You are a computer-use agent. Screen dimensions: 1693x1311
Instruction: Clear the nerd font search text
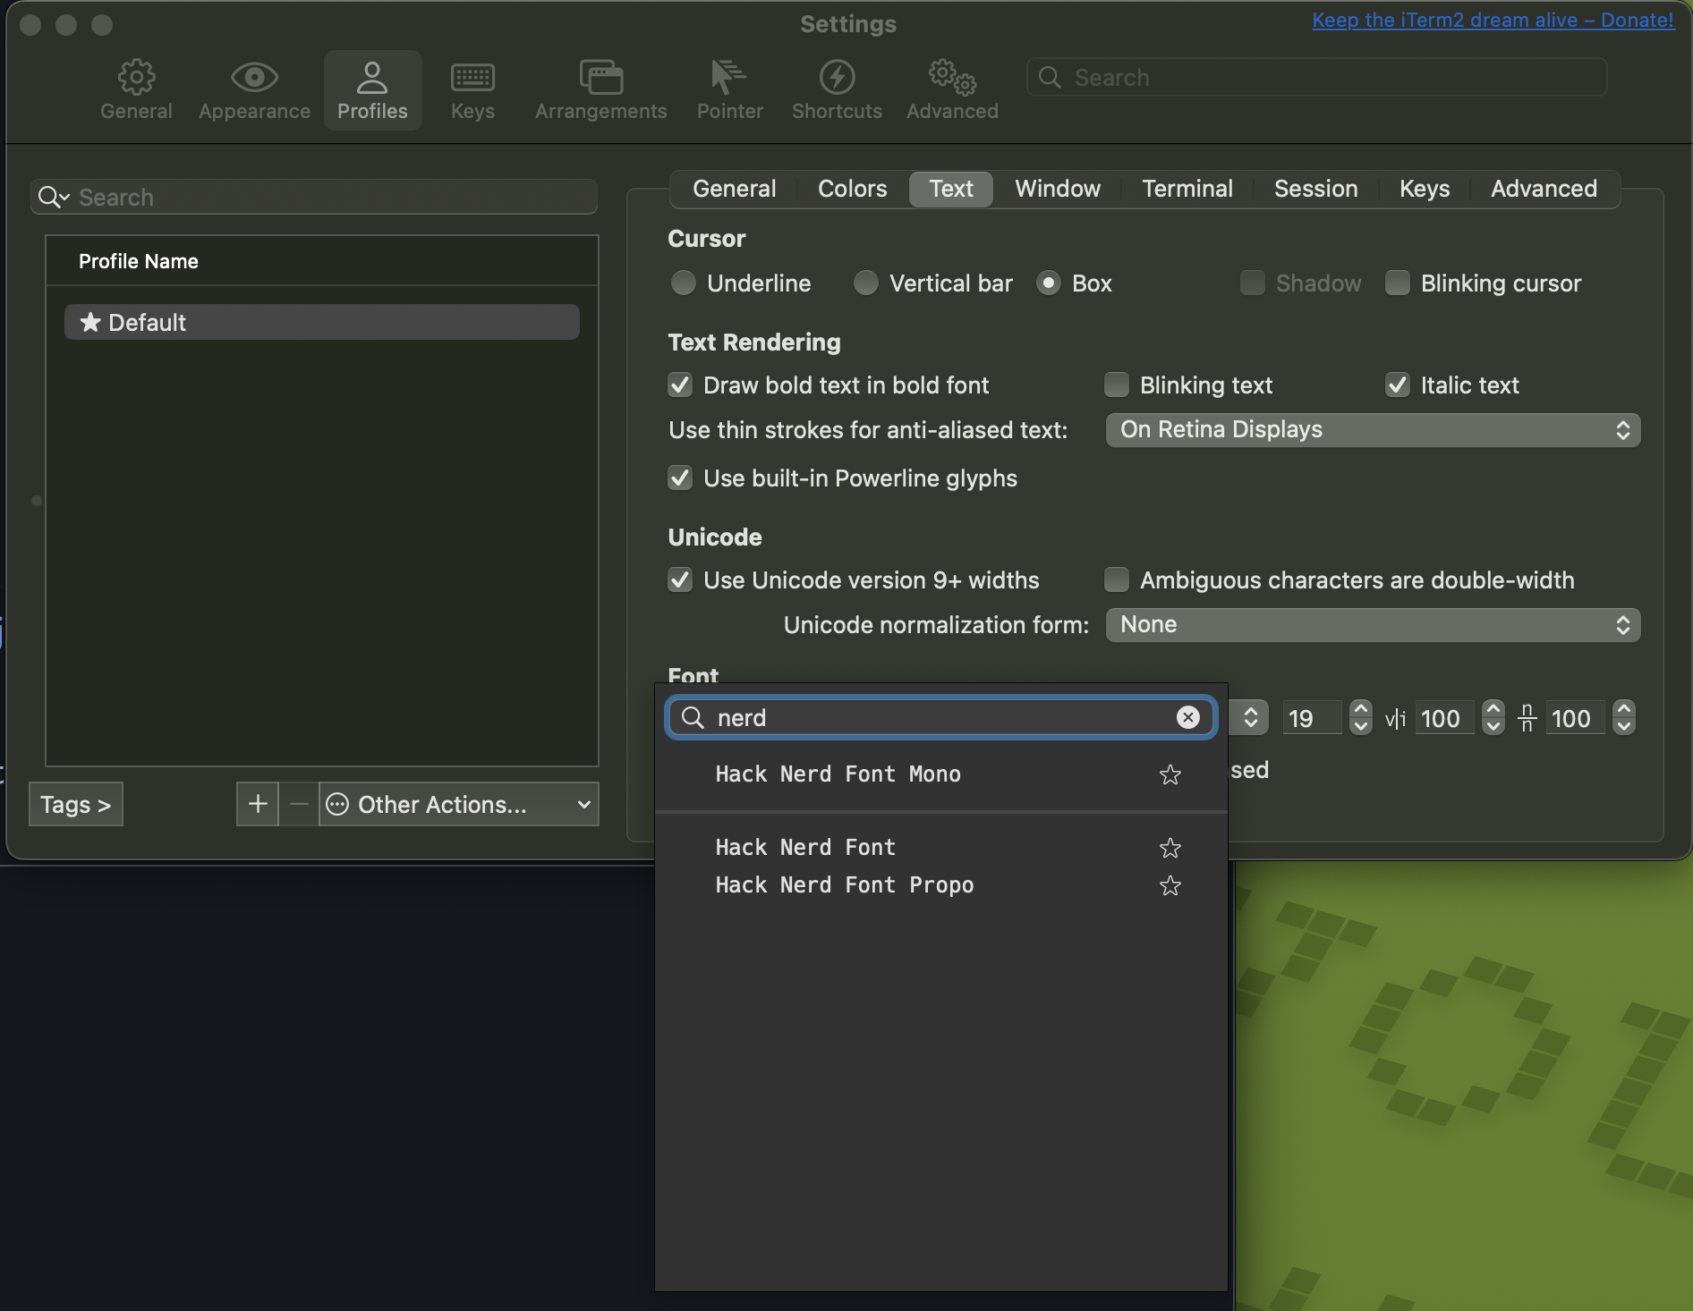click(1187, 717)
